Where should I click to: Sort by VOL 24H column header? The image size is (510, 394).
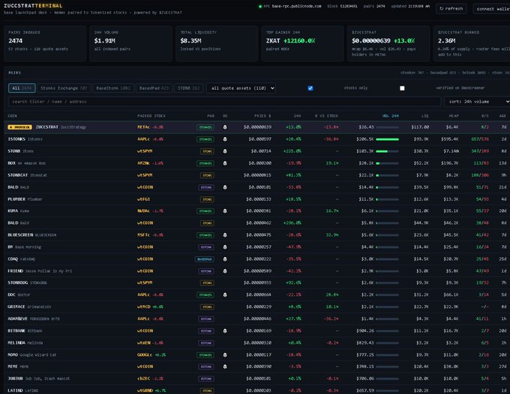[390, 116]
